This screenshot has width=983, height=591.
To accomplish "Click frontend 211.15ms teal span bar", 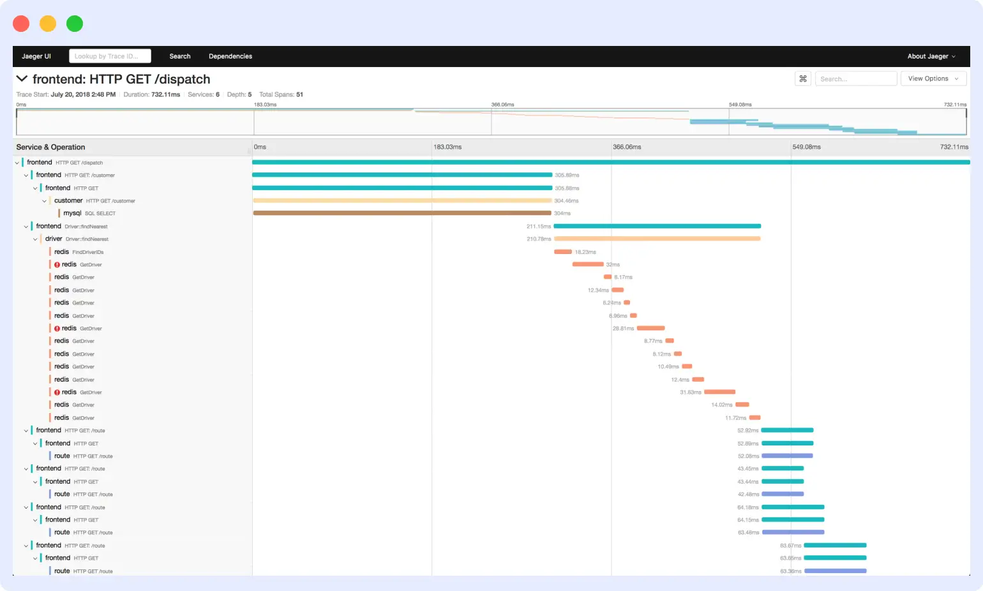I will coord(657,226).
